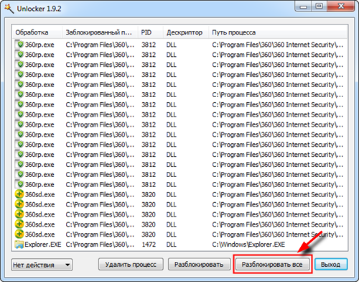The width and height of the screenshot is (359, 282).
Task: Select the Explorer.EXE process name
Action: [43, 245]
